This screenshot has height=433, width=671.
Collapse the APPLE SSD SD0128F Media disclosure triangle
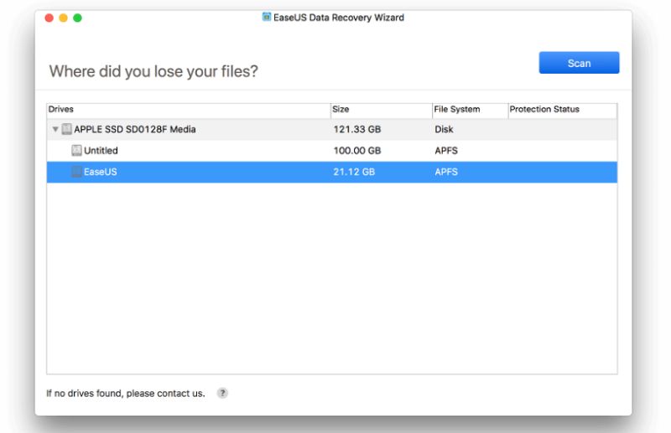(55, 129)
